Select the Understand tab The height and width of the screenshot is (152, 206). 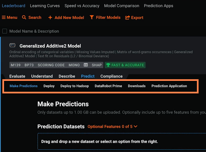tap(42, 76)
